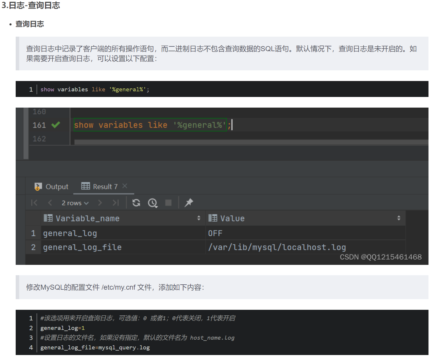The image size is (435, 363).
Task: Sort the Value column using arrows
Action: 399,218
